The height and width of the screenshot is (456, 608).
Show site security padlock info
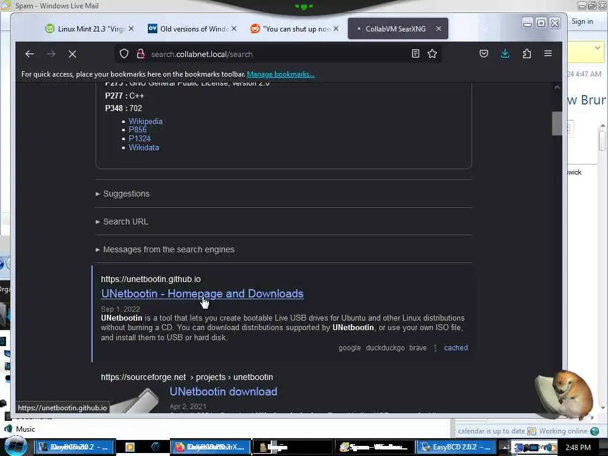pos(140,54)
